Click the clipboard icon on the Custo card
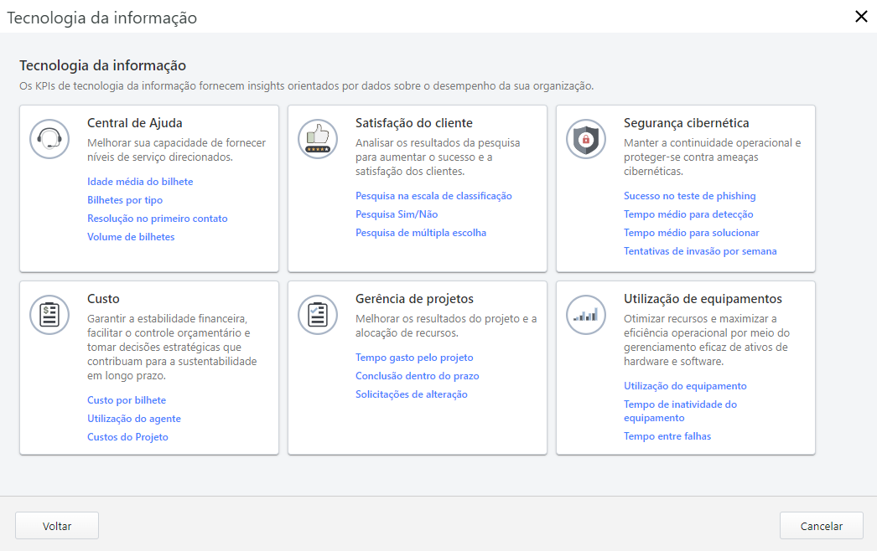The height and width of the screenshot is (551, 877). [x=49, y=315]
